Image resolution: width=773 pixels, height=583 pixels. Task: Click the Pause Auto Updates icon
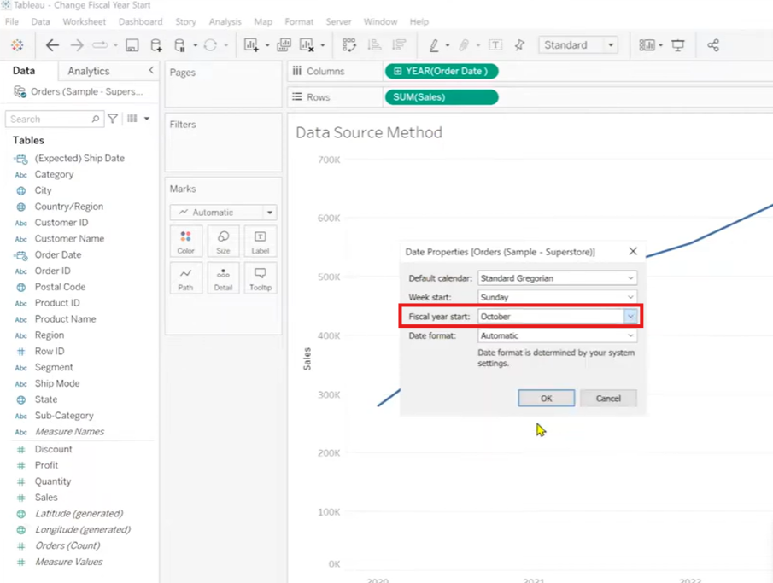[180, 45]
